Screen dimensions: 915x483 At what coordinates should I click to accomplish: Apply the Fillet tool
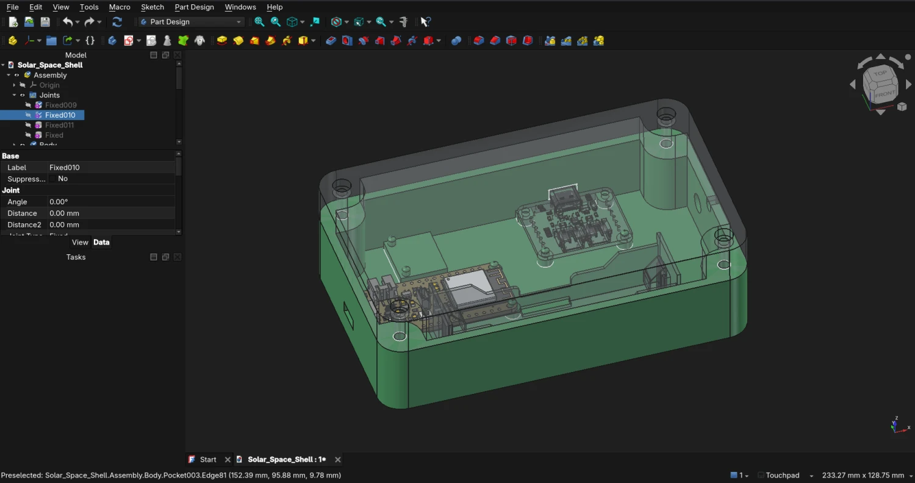pyautogui.click(x=479, y=41)
